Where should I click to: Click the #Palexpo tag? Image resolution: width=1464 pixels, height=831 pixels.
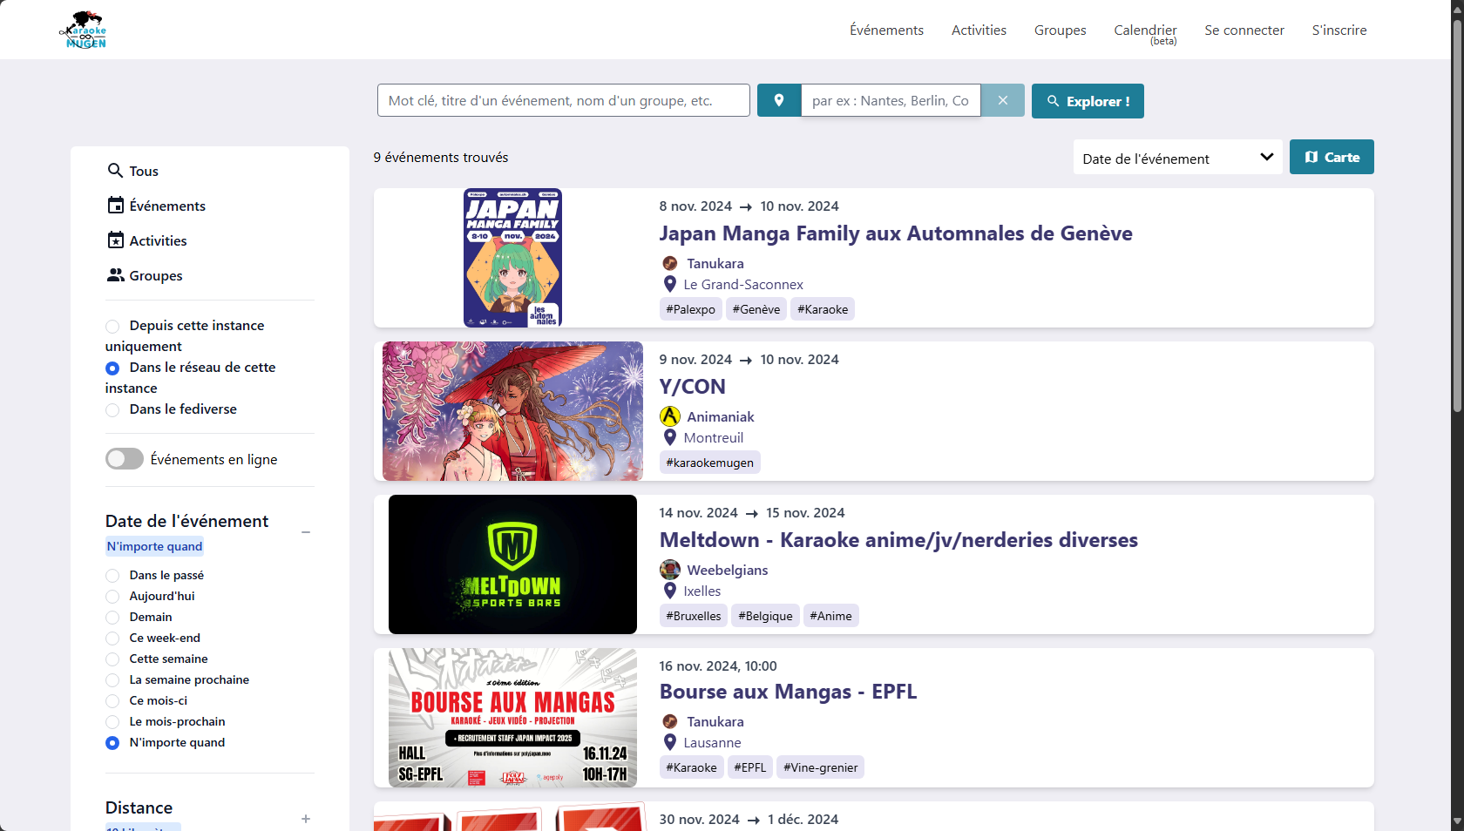click(x=691, y=309)
